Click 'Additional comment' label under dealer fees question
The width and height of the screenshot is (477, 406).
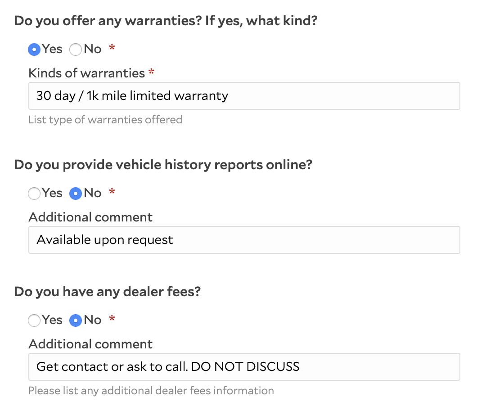point(90,344)
